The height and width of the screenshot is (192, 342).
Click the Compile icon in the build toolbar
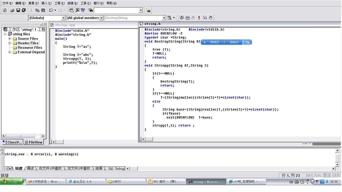tap(182, 18)
